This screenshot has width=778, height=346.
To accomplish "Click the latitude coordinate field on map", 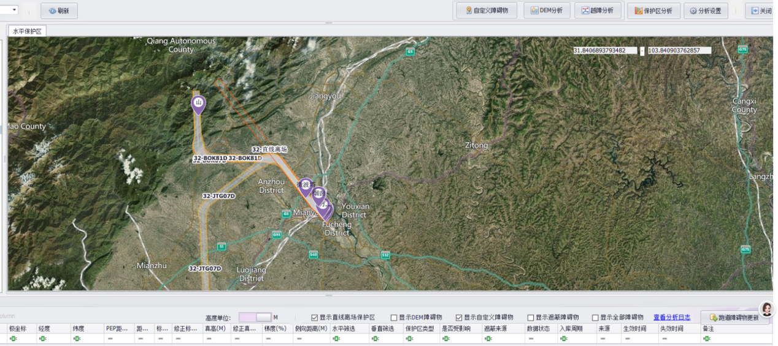I will tap(605, 51).
